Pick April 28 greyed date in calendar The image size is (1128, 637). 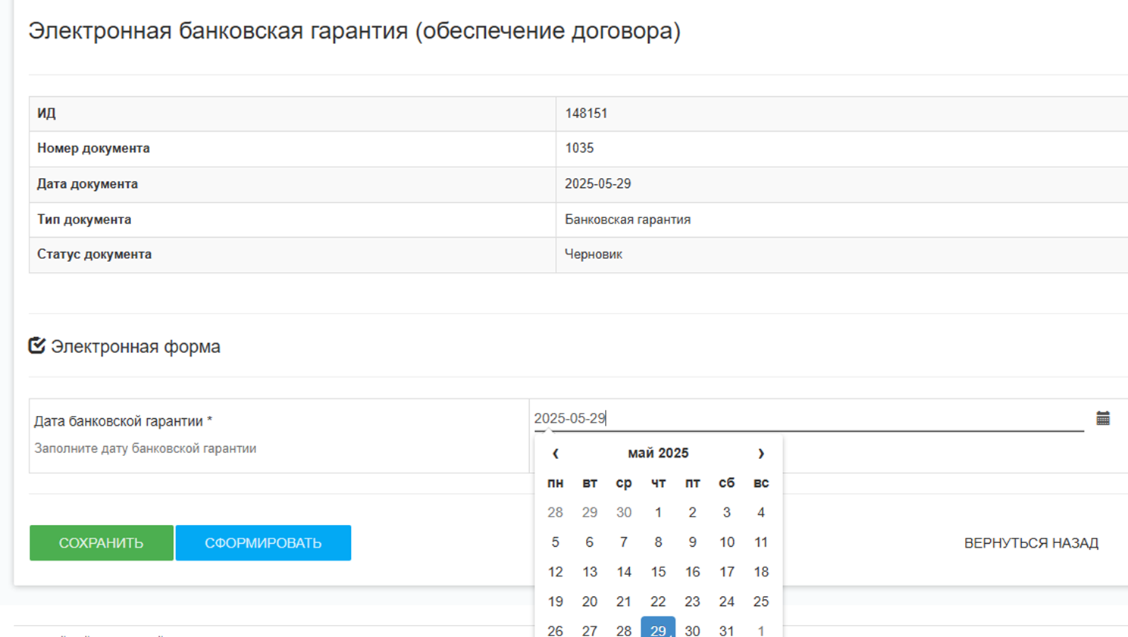tap(555, 513)
